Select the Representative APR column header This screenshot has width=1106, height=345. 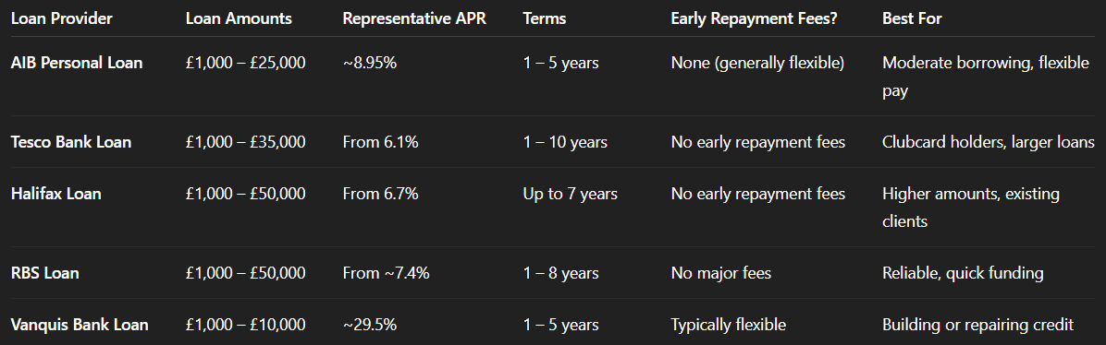point(414,19)
